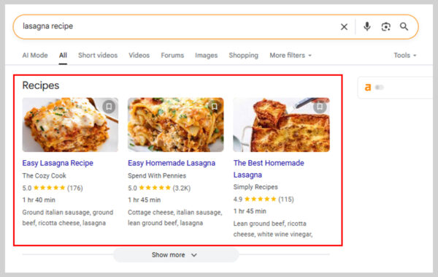Click the '1 hr 40 min' cook time
438x277 pixels.
(x=39, y=200)
